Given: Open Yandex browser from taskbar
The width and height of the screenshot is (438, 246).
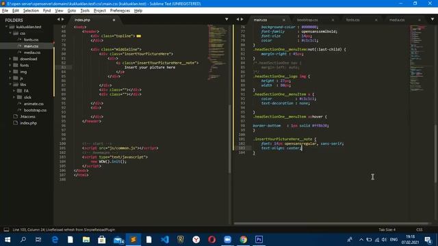Looking at the screenshot, I should click(x=196, y=240).
